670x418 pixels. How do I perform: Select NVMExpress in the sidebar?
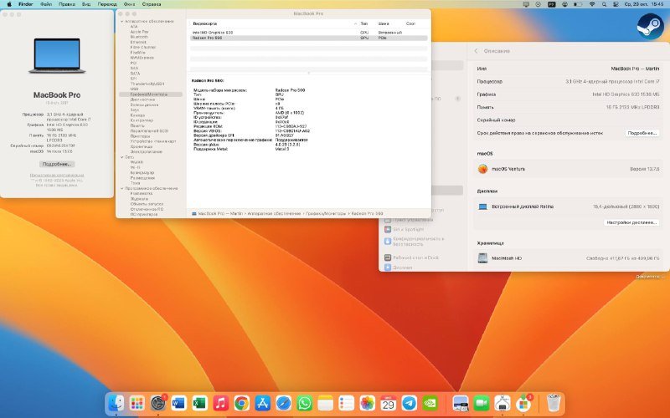pyautogui.click(x=142, y=58)
